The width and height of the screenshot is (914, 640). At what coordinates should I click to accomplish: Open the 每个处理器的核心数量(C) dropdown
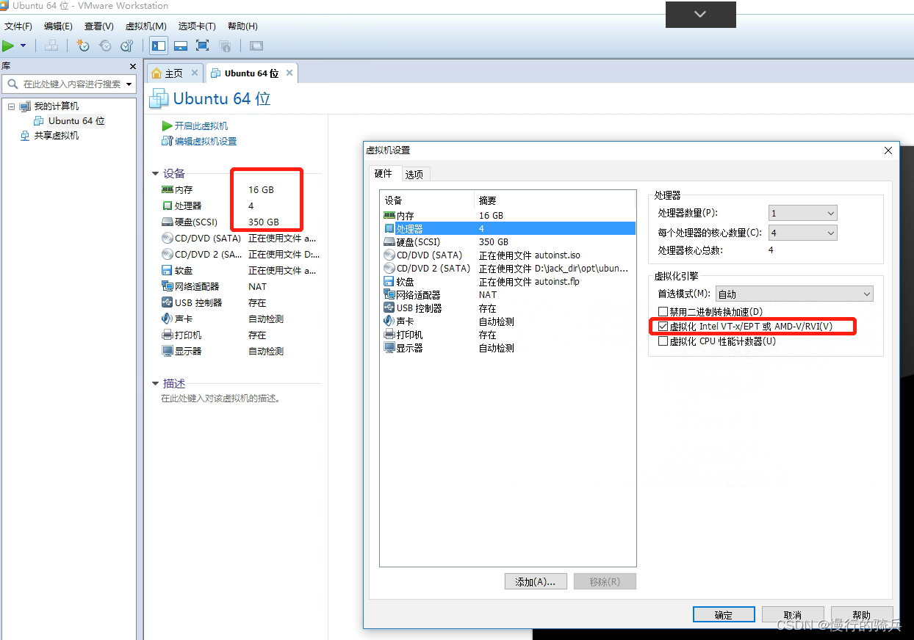point(803,233)
